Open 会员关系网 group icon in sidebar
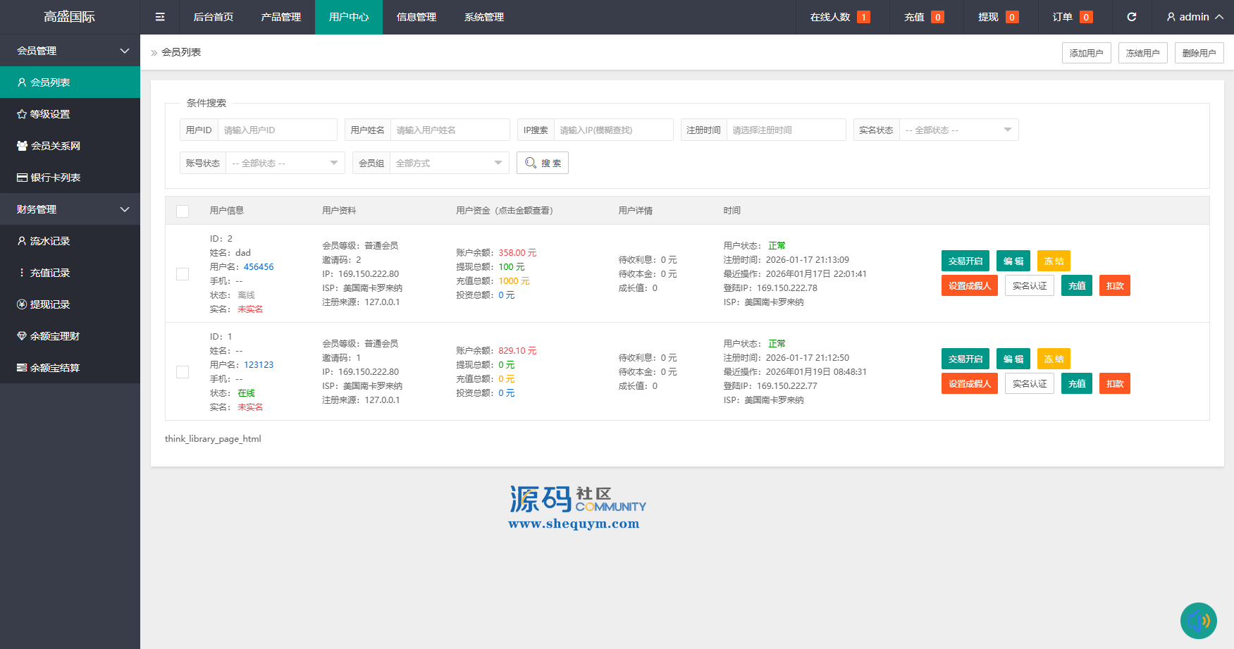The height and width of the screenshot is (649, 1234). coord(22,146)
